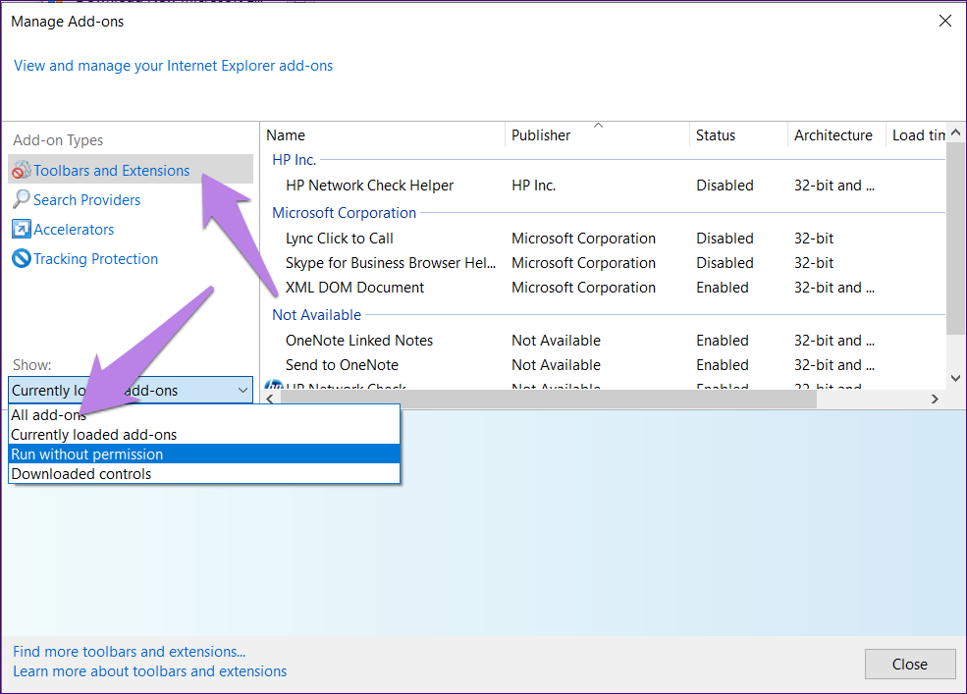Close the Manage Add-ons window

click(910, 665)
